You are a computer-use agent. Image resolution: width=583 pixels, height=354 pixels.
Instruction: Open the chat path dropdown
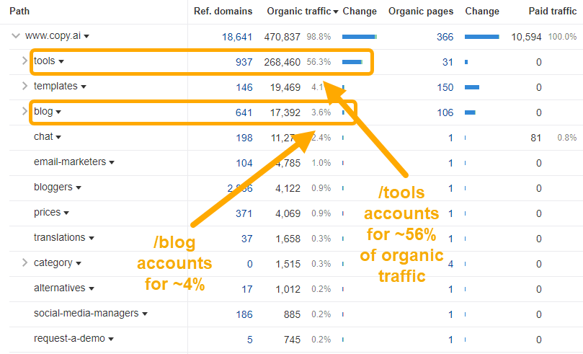tap(58, 137)
